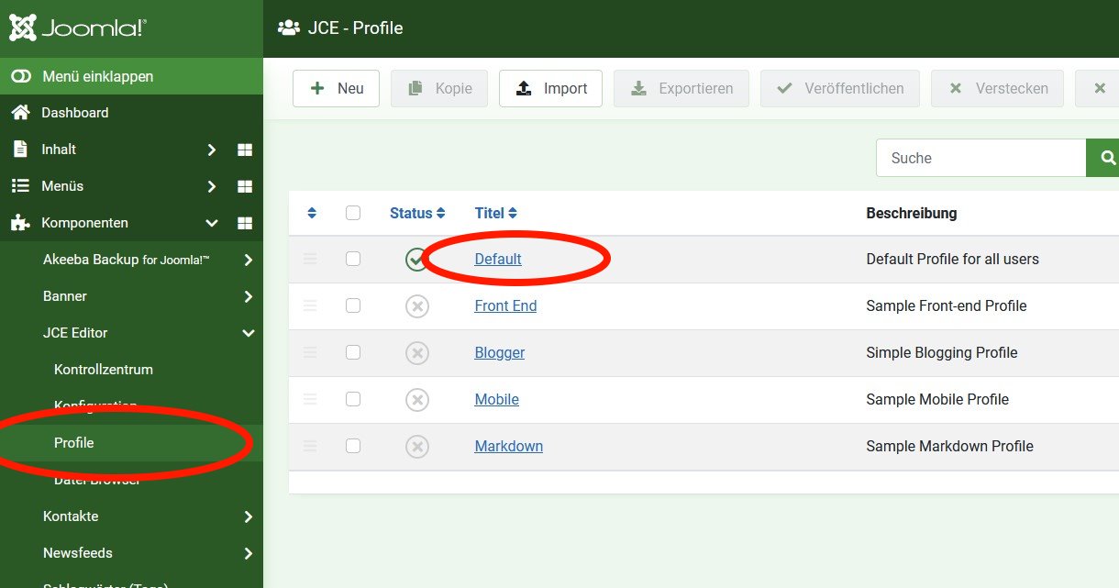Collapse the JCE Editor chevron
This screenshot has height=588, width=1119.
point(248,333)
